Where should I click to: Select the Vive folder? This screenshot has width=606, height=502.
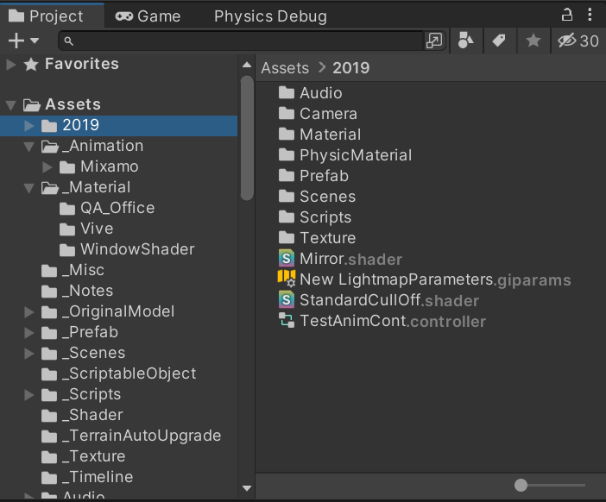tap(86, 229)
